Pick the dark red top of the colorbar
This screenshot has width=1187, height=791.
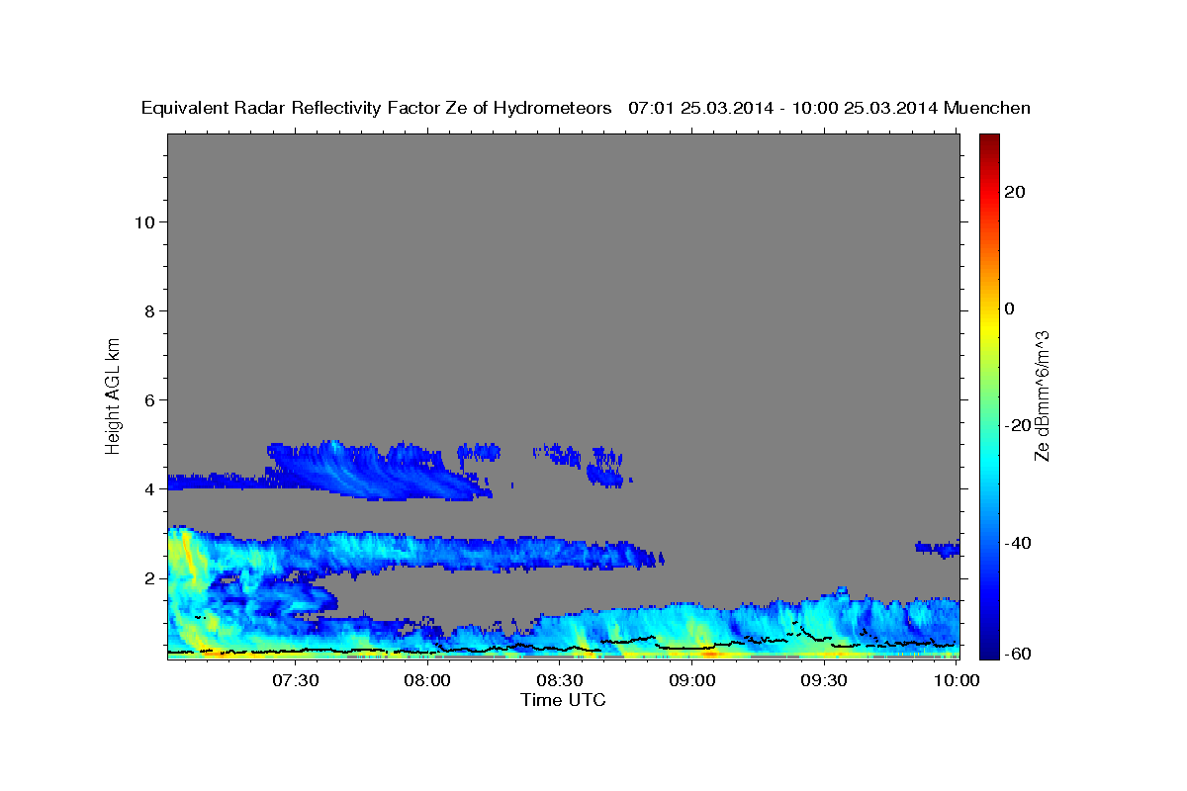[x=990, y=140]
